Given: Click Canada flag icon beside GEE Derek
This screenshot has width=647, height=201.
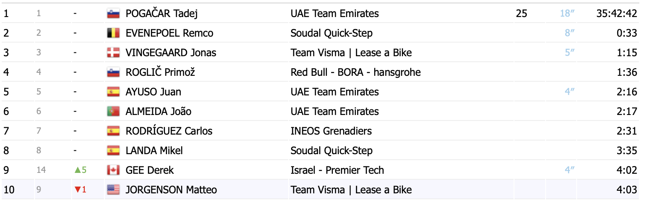Looking at the screenshot, I should [x=113, y=170].
